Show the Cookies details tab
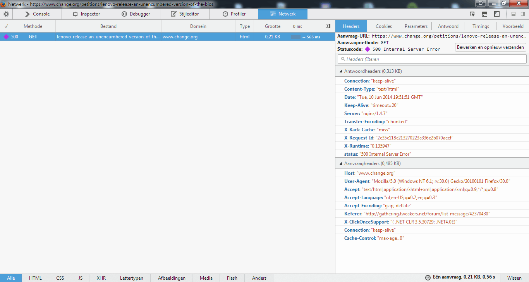The width and height of the screenshot is (529, 282). [x=384, y=26]
